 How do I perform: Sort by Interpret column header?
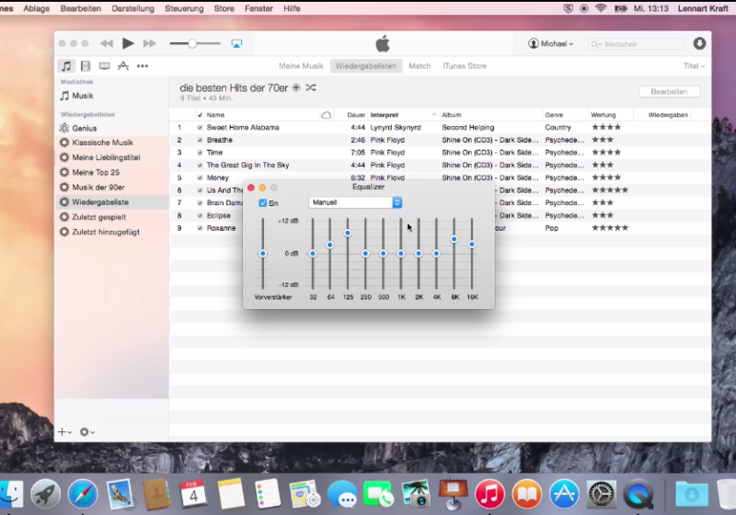[x=403, y=115]
